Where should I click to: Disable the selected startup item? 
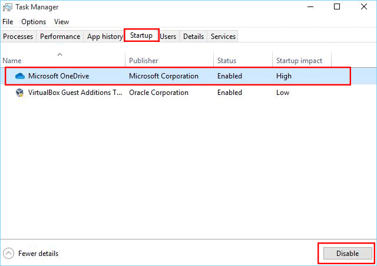348,253
